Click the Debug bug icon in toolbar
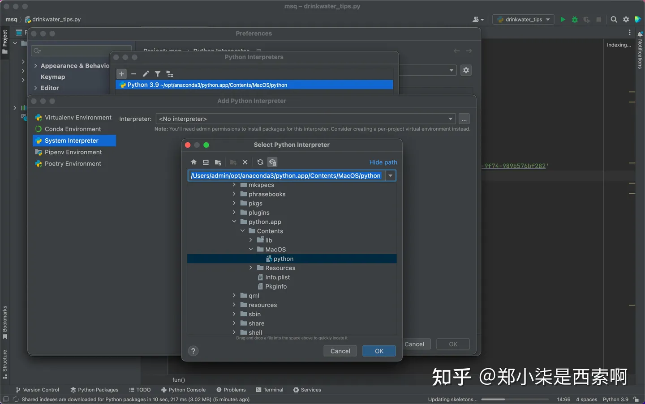Image resolution: width=645 pixels, height=404 pixels. click(x=575, y=20)
